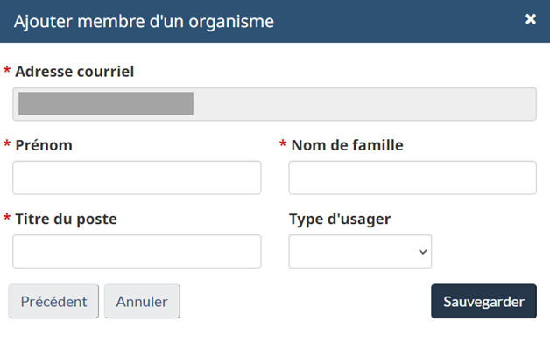
Task: Focus the Titre du poste text field
Action: (137, 252)
